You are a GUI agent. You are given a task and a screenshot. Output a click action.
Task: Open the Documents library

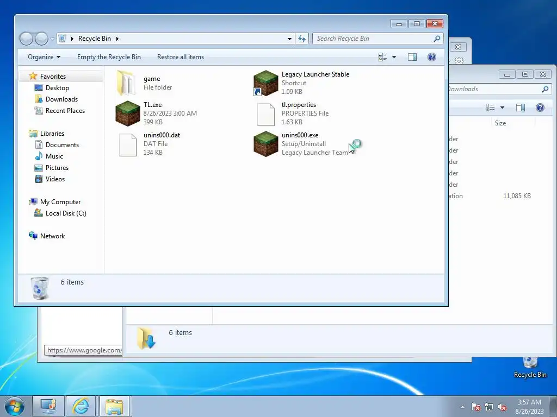(x=62, y=144)
